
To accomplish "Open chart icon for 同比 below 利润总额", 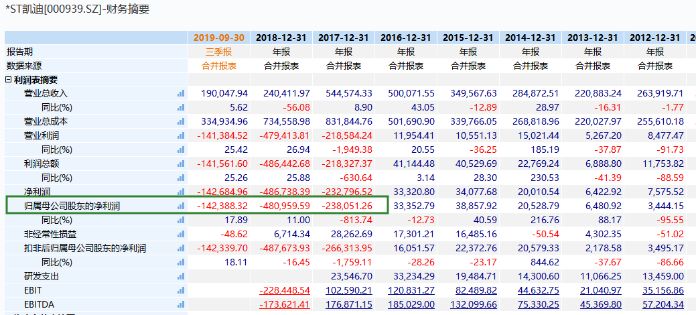I will [x=181, y=178].
